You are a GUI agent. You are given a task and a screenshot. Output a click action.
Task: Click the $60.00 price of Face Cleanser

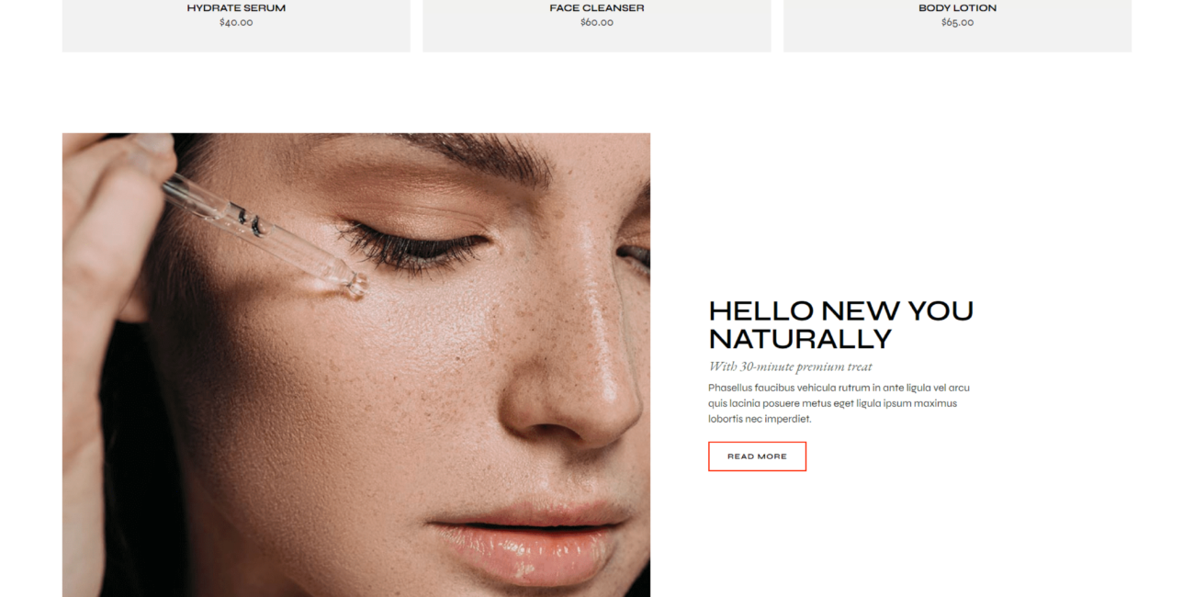[597, 23]
